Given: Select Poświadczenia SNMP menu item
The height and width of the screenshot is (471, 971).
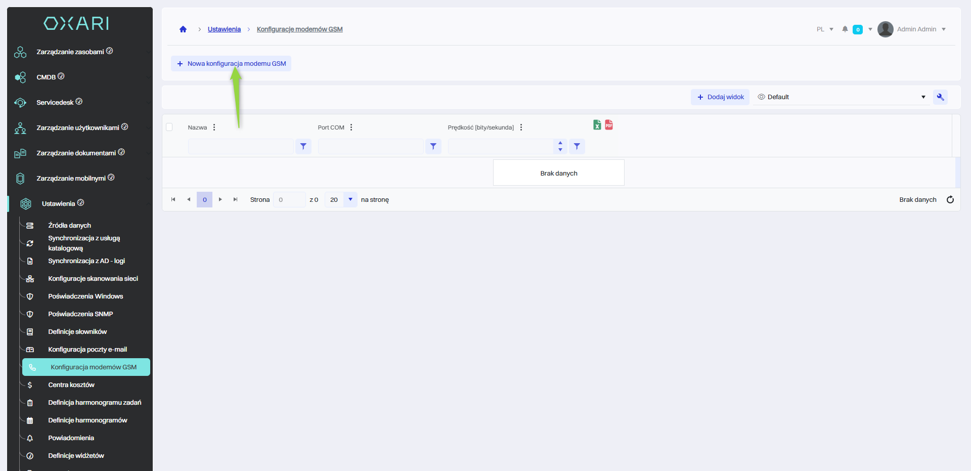Looking at the screenshot, I should 80,314.
